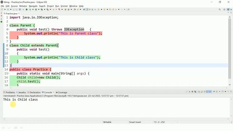Viewport: 233px width, 131px height.
Task: Select the Practice.java editor tab
Action: click(11, 13)
